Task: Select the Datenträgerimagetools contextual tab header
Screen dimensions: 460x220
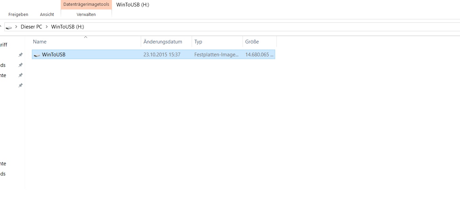Action: pos(86,4)
